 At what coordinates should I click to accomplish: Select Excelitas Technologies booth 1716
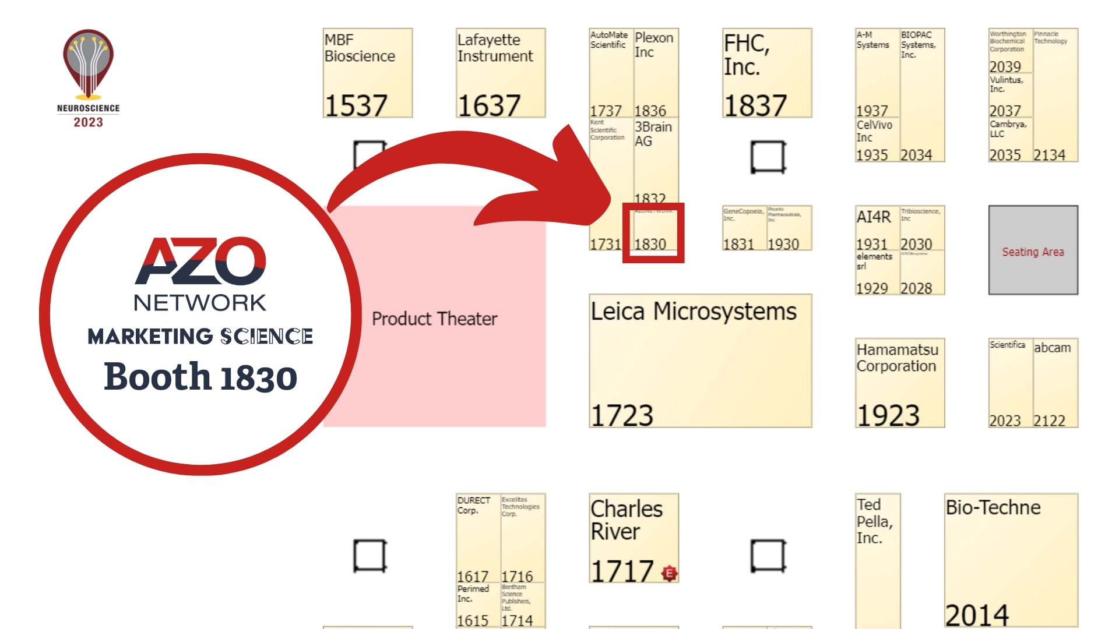coord(523,538)
